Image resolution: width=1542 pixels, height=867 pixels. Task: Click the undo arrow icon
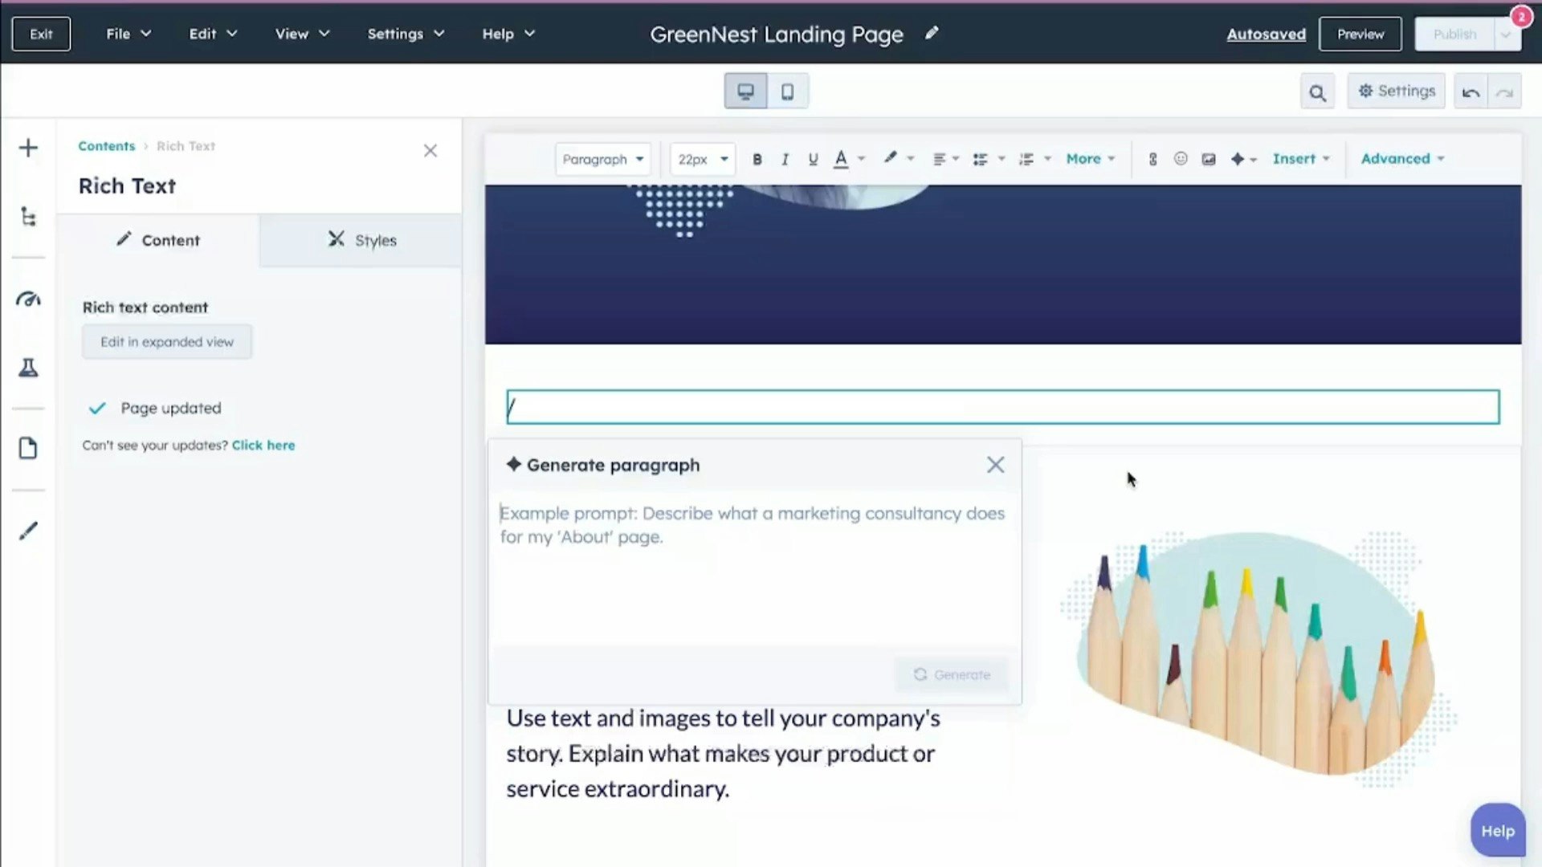[x=1471, y=92]
